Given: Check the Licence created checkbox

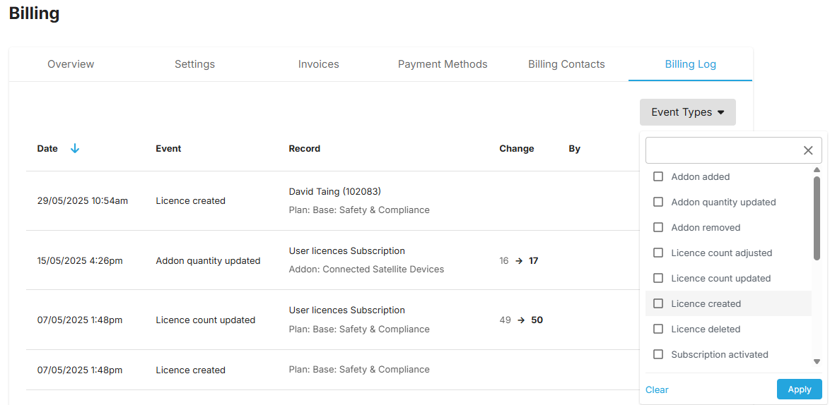Looking at the screenshot, I should [658, 303].
